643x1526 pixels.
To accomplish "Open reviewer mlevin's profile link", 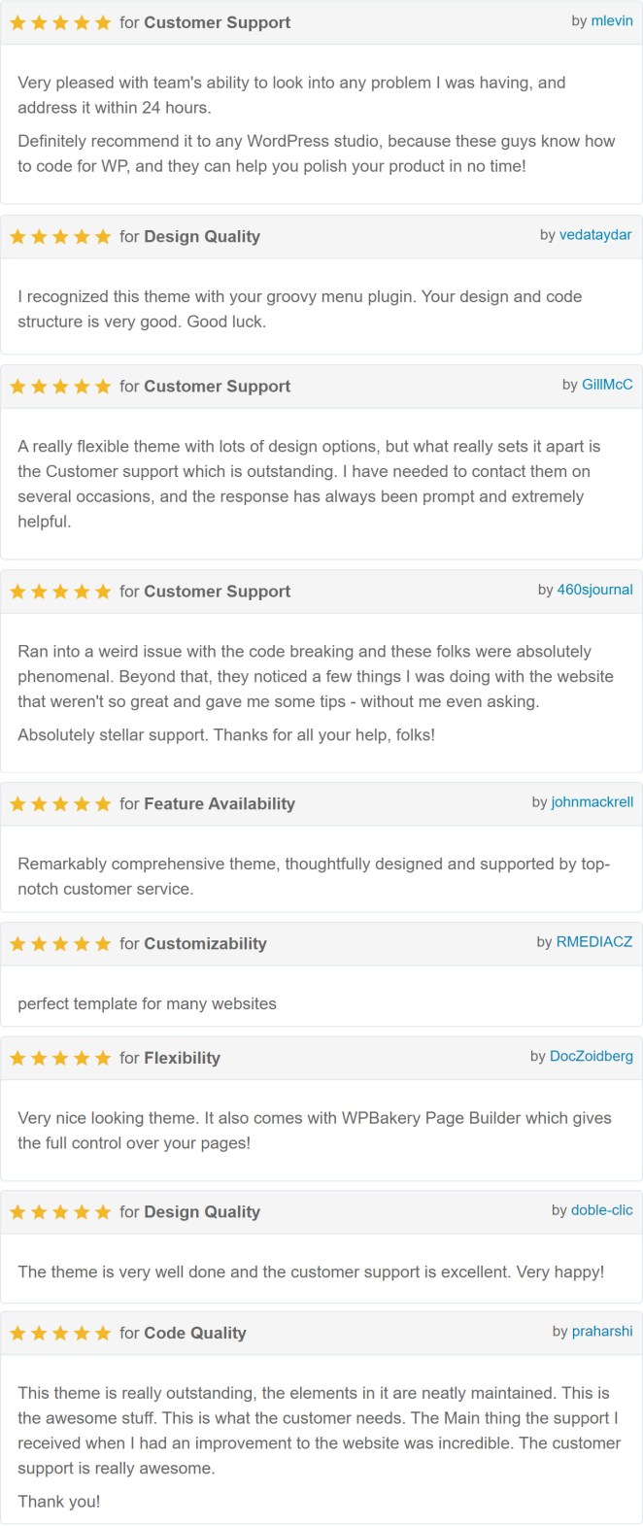I will pyautogui.click(x=612, y=20).
